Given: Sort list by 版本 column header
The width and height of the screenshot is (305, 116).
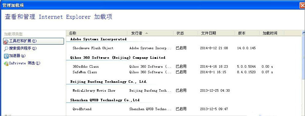Looking at the screenshot, I should click(x=247, y=33).
